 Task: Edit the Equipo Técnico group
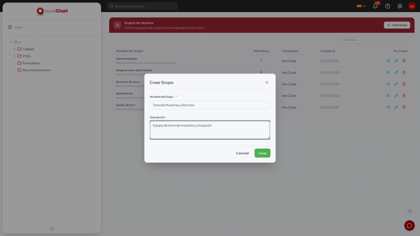(x=396, y=107)
